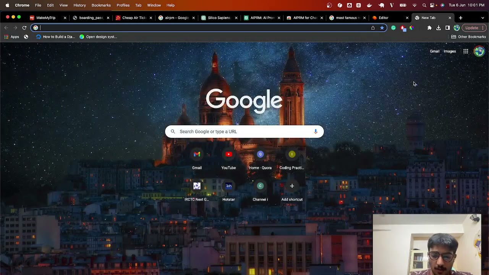
Task: Switch to the MakeMyTrip tab
Action: (x=45, y=18)
